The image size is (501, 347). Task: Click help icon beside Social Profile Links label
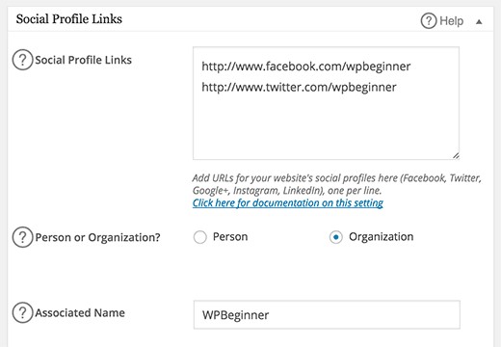(x=22, y=60)
